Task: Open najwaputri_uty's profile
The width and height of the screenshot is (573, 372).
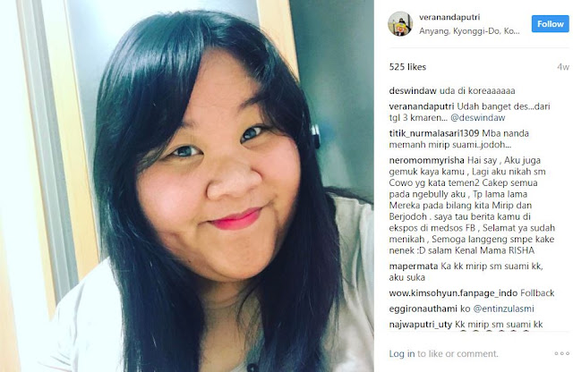Action: pyautogui.click(x=421, y=325)
